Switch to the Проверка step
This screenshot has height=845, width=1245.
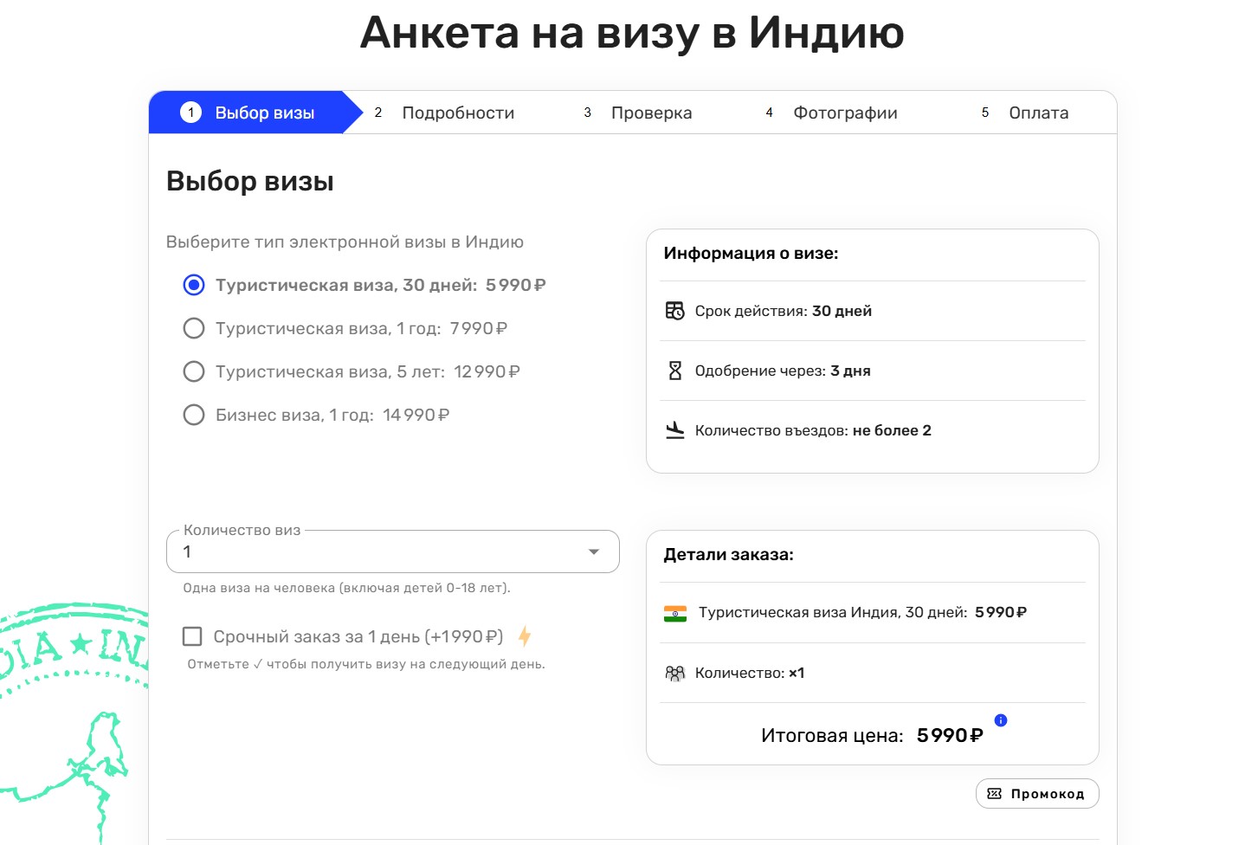pos(650,113)
